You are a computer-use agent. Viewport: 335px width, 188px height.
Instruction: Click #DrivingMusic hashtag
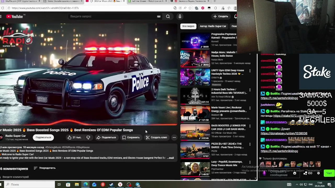[x=53, y=147]
